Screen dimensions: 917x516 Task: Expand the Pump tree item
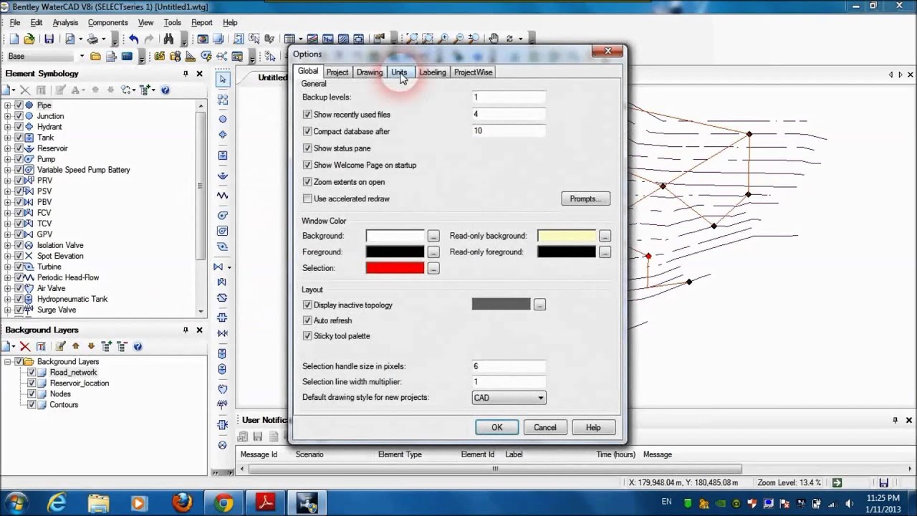(x=8, y=159)
